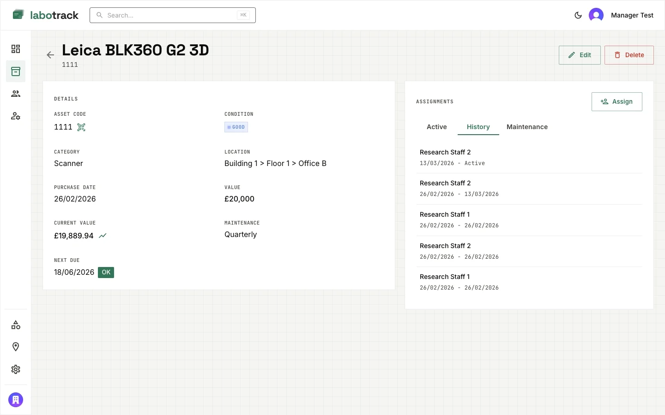
Task: Open the user-with-gear icon in the sidebar
Action: tap(16, 116)
